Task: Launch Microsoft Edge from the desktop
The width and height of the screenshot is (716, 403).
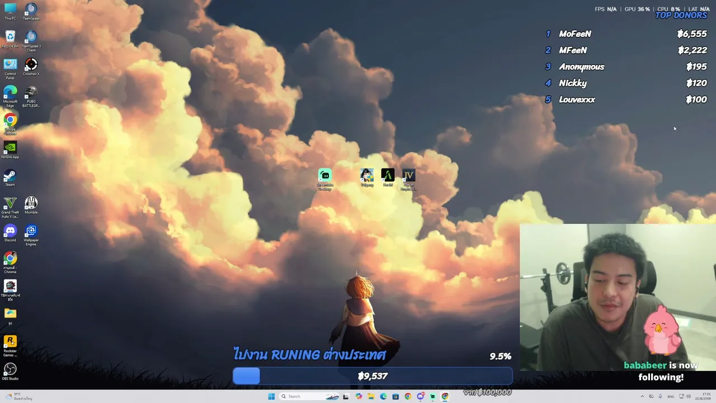Action: tap(10, 95)
